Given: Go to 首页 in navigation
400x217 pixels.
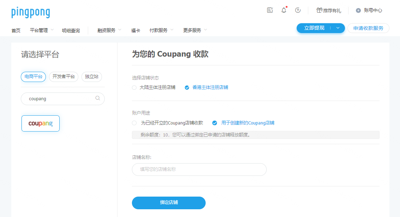Looking at the screenshot, I should tap(16, 31).
